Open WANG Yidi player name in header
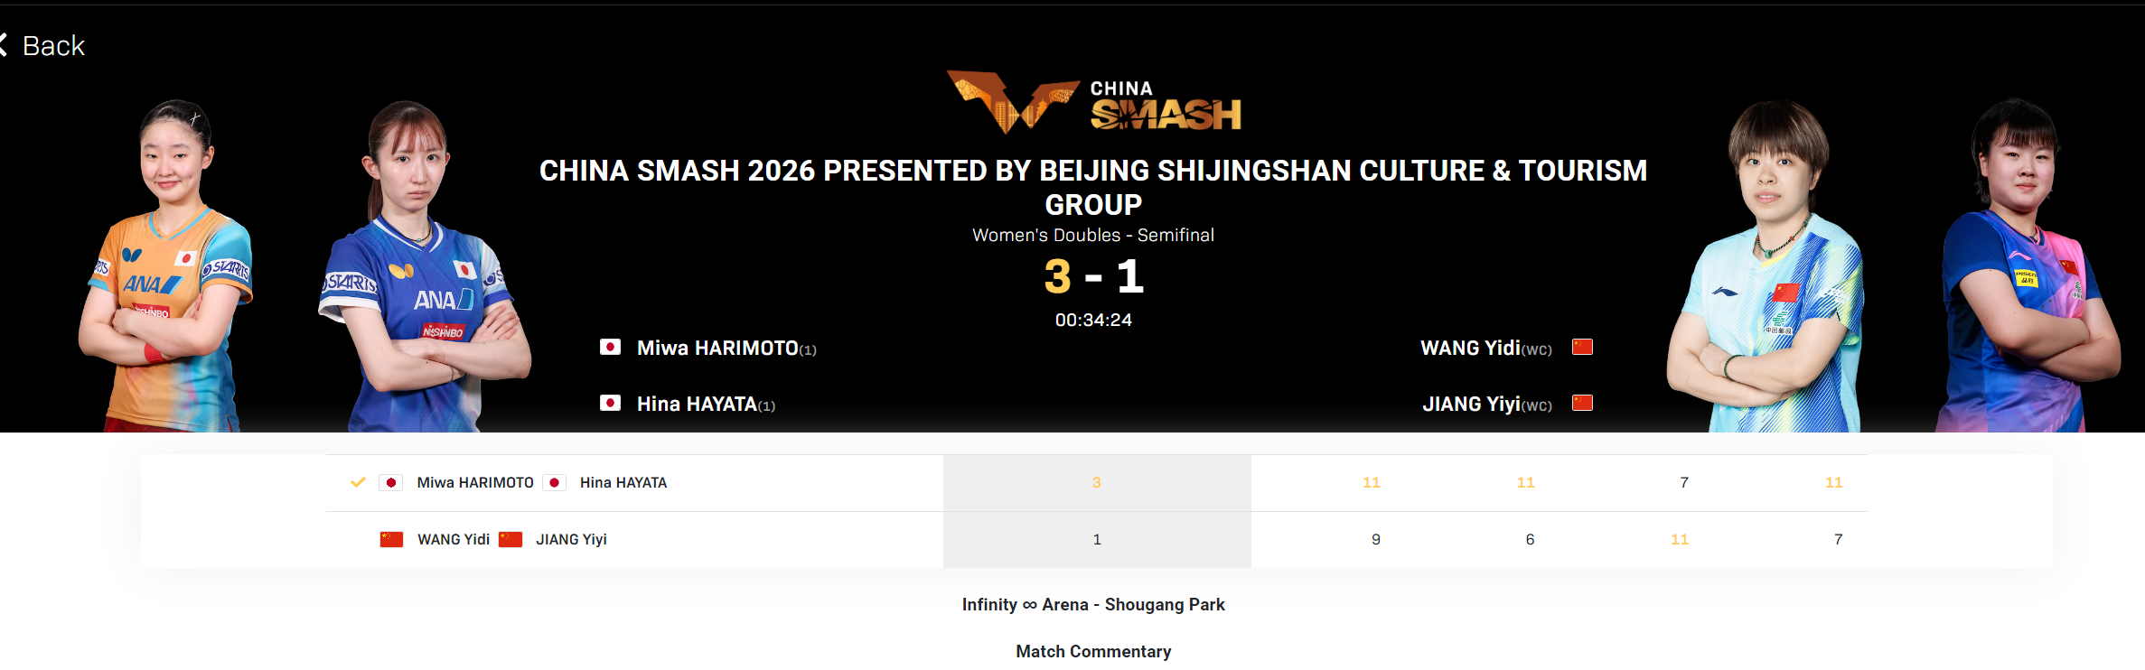2145x670 pixels. pyautogui.click(x=1470, y=348)
